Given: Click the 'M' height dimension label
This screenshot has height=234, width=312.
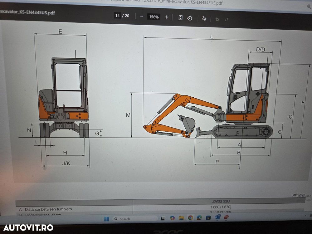Looking at the screenshot, I should pyautogui.click(x=128, y=115).
